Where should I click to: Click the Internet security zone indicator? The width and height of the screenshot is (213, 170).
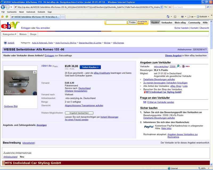[x=173, y=168]
